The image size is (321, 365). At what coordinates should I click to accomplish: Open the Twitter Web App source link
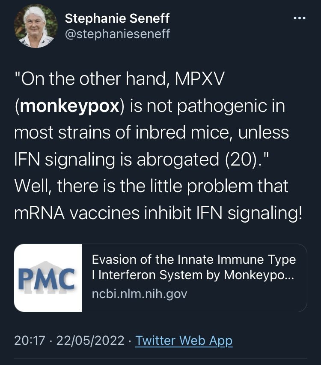184,341
